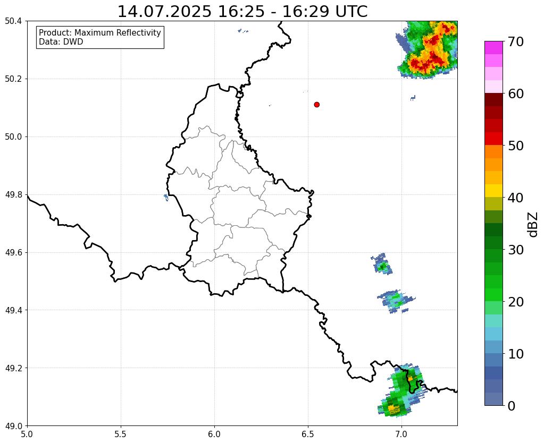Click latitude axis label 49.0
544x443 pixels.
click(x=13, y=426)
